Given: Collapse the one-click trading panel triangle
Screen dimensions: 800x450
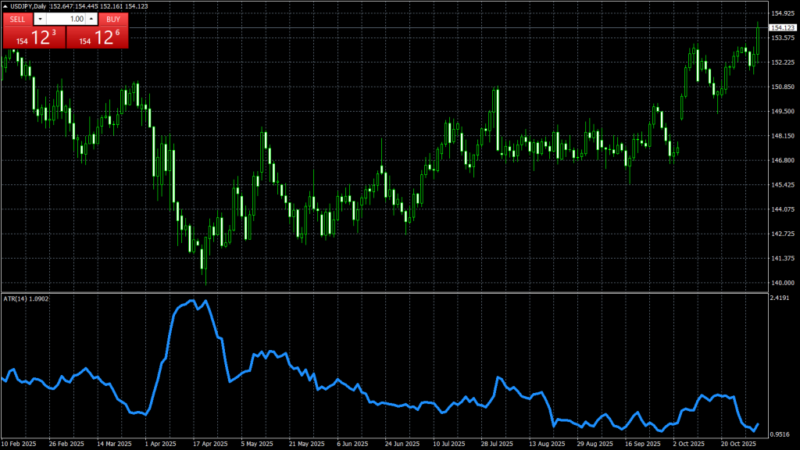Looking at the screenshot, I should click(x=5, y=7).
